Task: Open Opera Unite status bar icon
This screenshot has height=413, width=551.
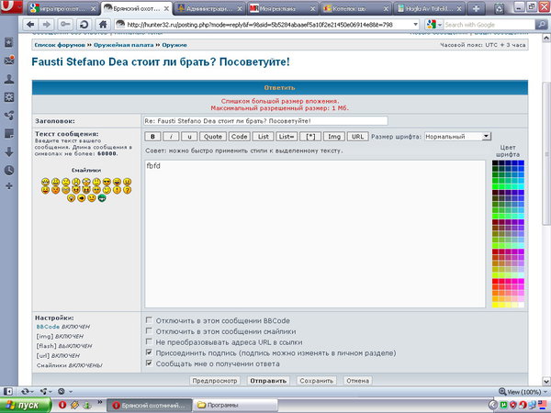Action: pyautogui.click(x=46, y=391)
